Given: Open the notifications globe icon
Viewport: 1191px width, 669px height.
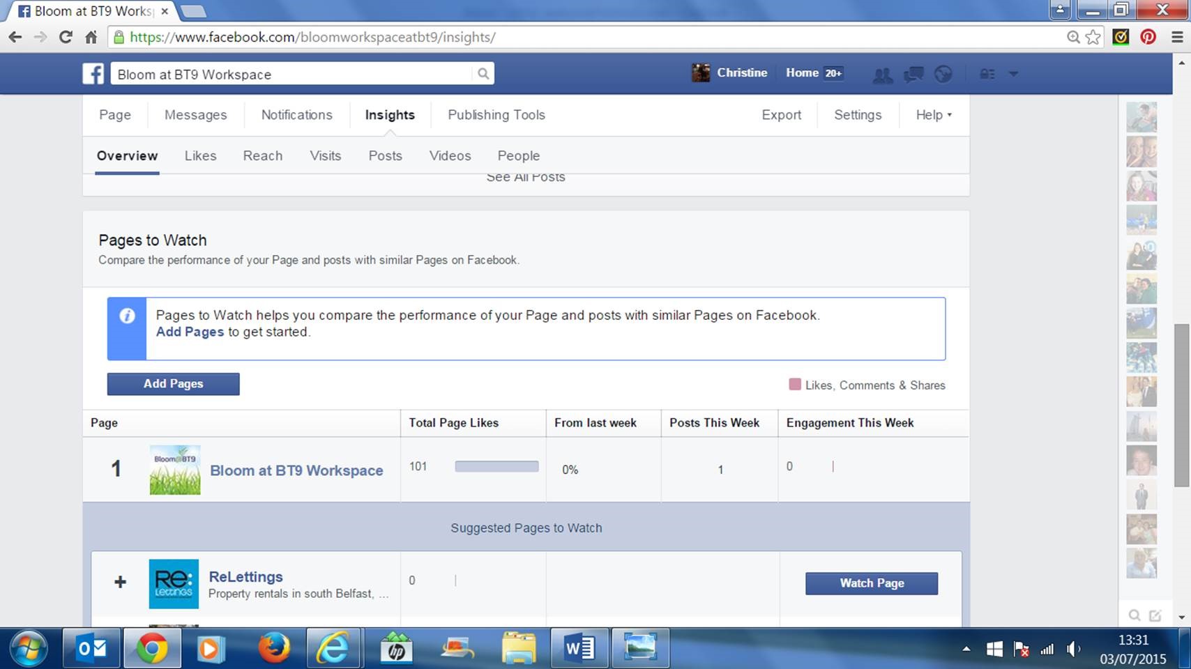Looking at the screenshot, I should pyautogui.click(x=943, y=74).
